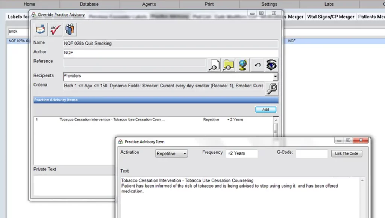Screen dimensions: 385x218
Task: Select the save and exit icon
Action: pos(40,29)
